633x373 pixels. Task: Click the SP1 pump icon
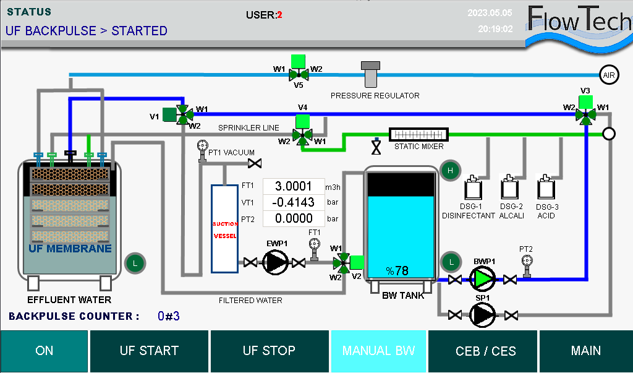[x=483, y=315]
